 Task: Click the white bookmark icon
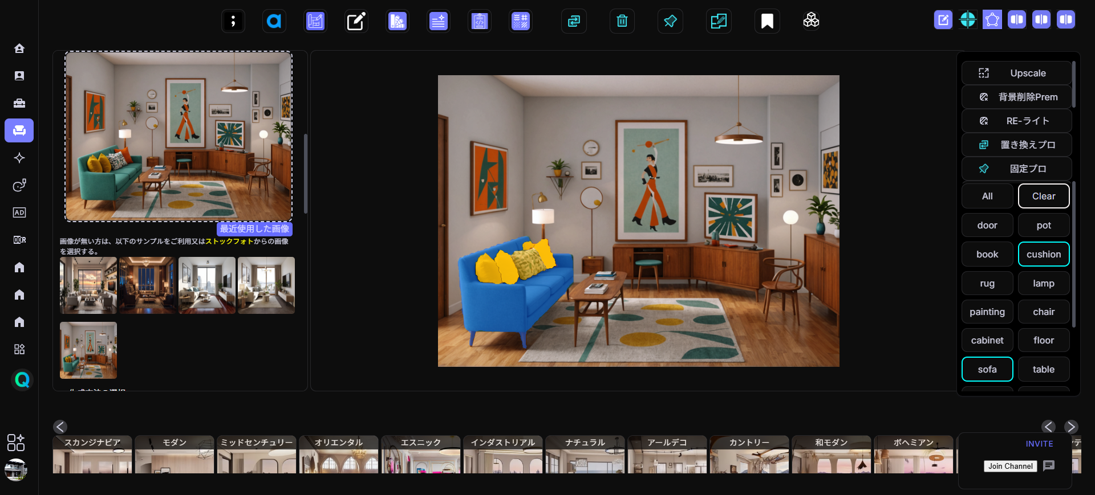767,21
